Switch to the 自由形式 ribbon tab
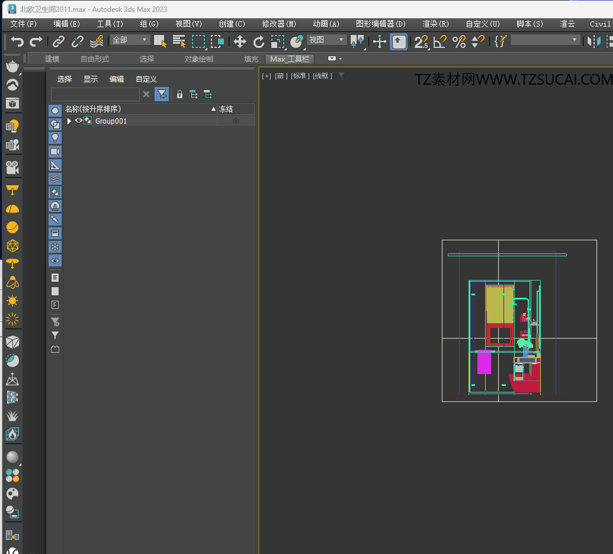Image resolution: width=613 pixels, height=554 pixels. pos(95,59)
